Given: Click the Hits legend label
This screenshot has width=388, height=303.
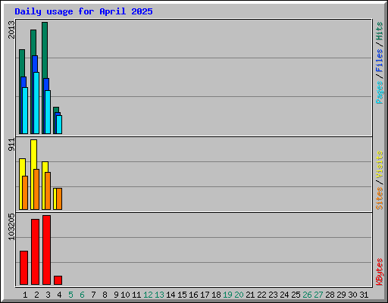Looking at the screenshot, I should (380, 31).
